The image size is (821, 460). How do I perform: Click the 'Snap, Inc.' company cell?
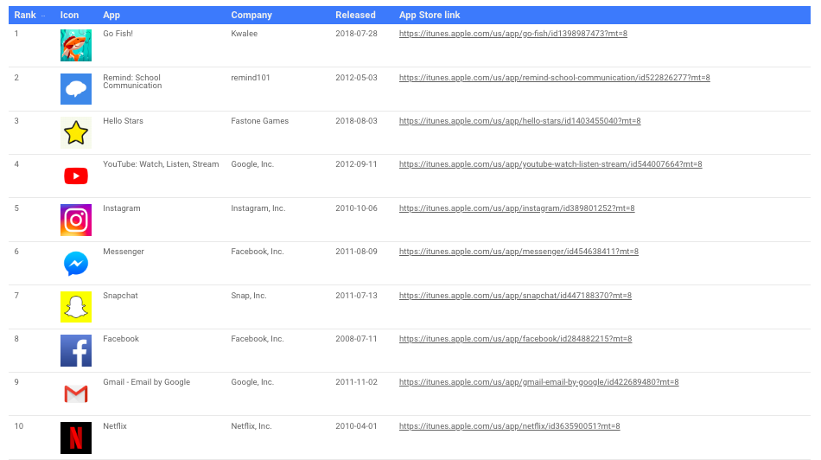pos(249,296)
